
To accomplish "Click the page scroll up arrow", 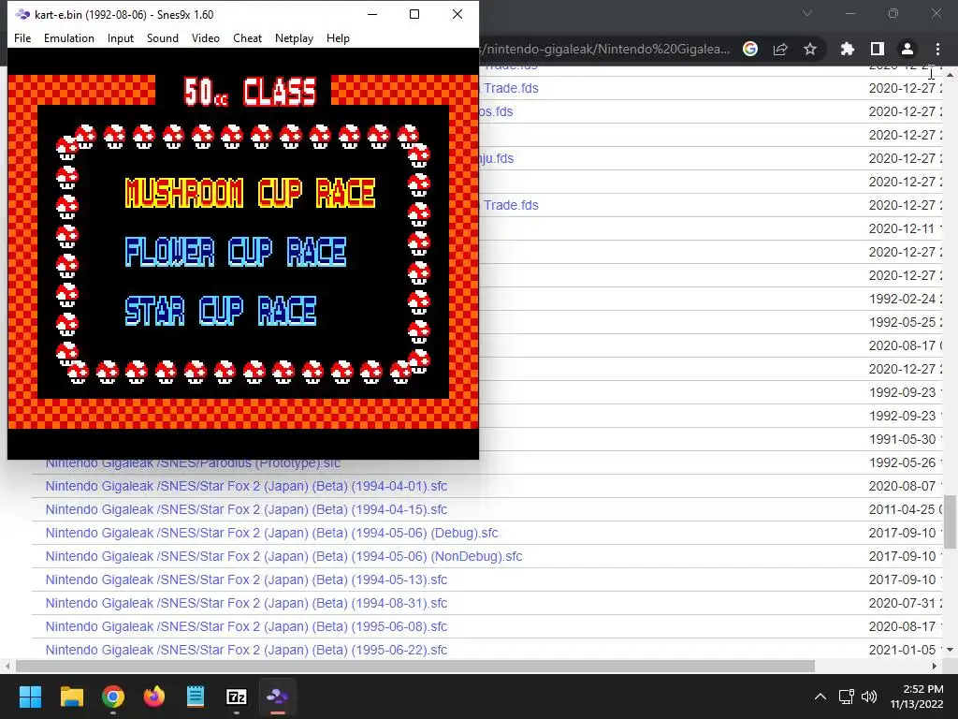I will pyautogui.click(x=951, y=74).
